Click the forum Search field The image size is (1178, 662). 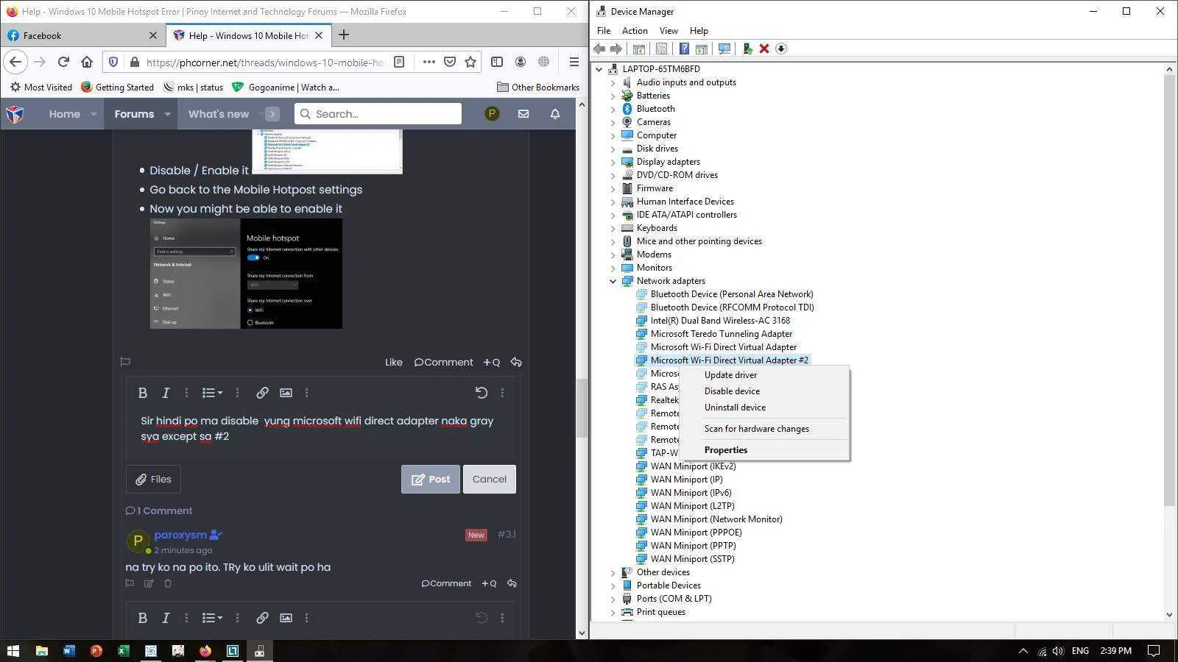378,114
